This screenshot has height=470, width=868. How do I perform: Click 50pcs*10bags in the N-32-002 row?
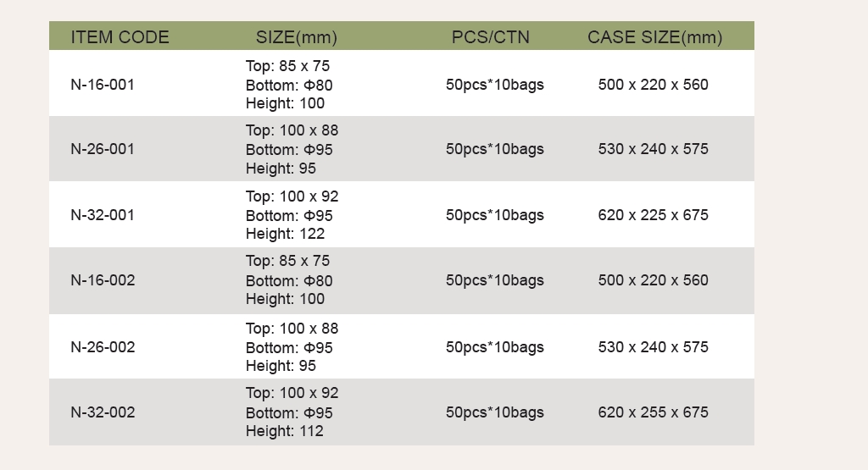(495, 412)
